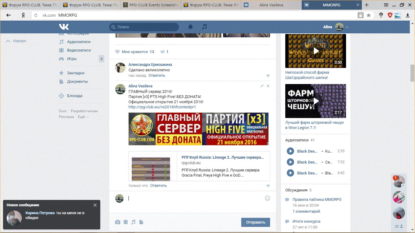Open Карина Петрова's new message notification
This screenshot has height=233, width=415.
(52, 215)
